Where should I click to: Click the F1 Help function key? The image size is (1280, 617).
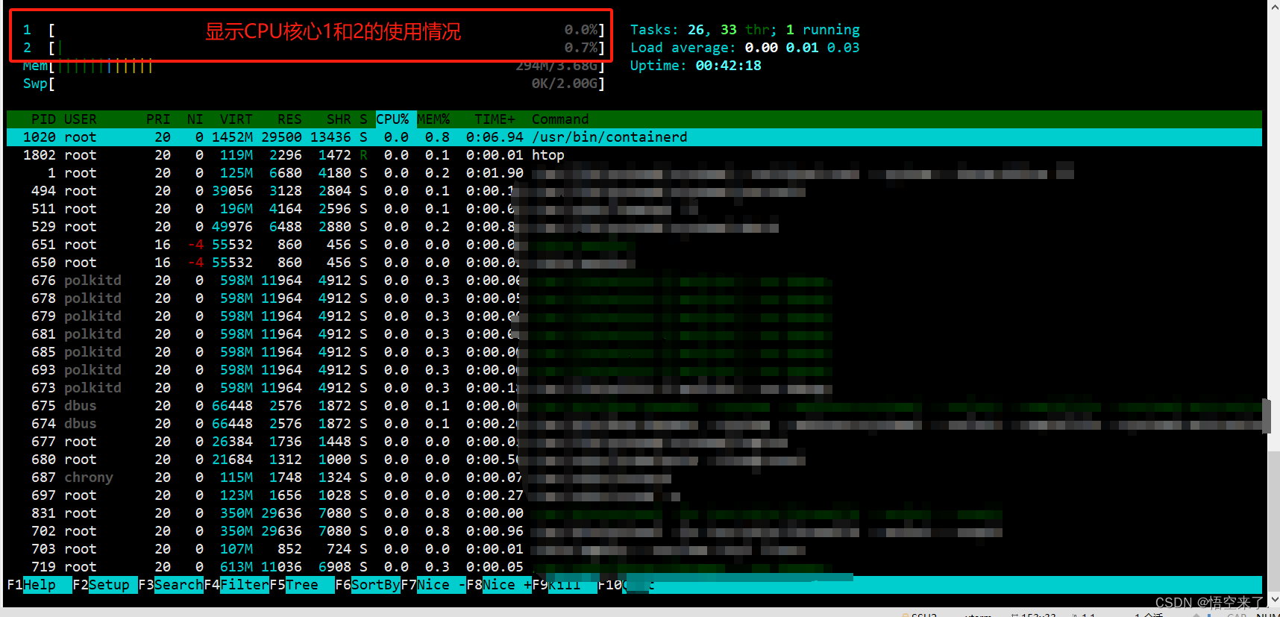[40, 585]
